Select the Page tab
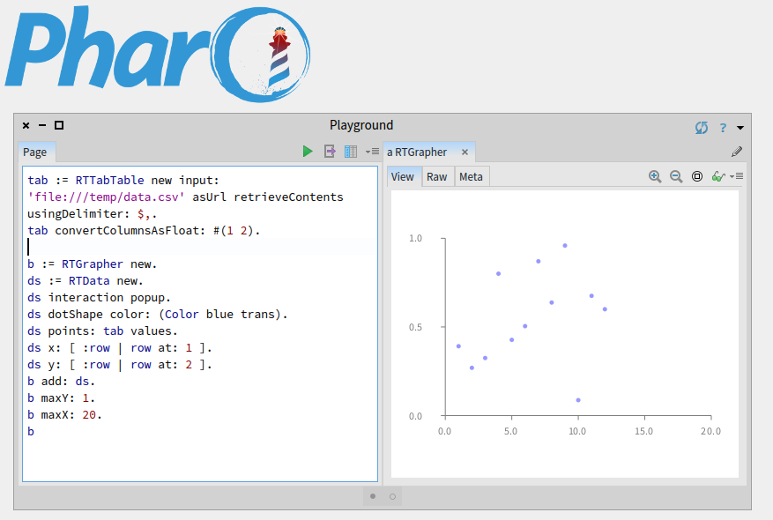 click(35, 152)
